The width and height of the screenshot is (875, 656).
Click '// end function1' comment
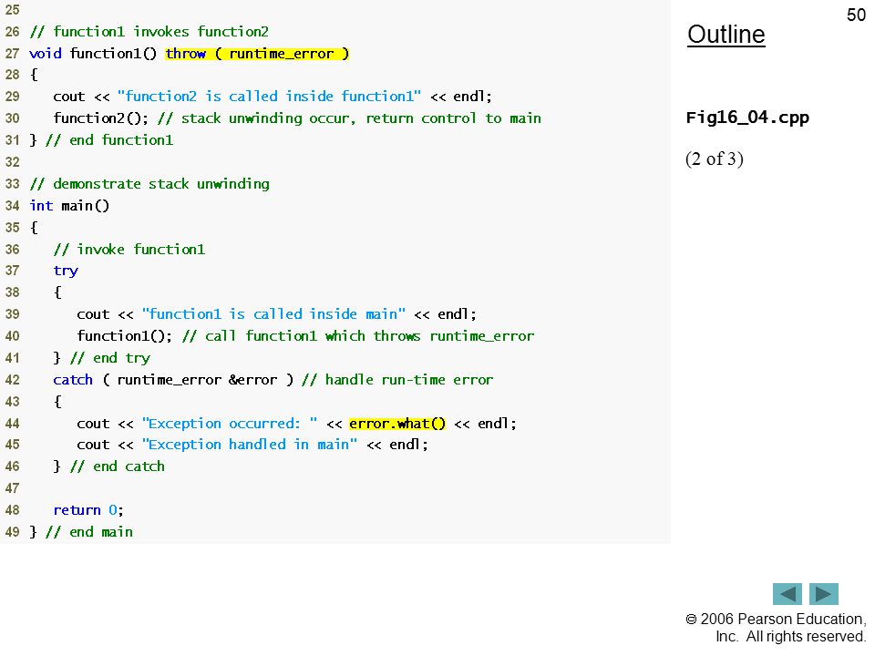coord(109,140)
